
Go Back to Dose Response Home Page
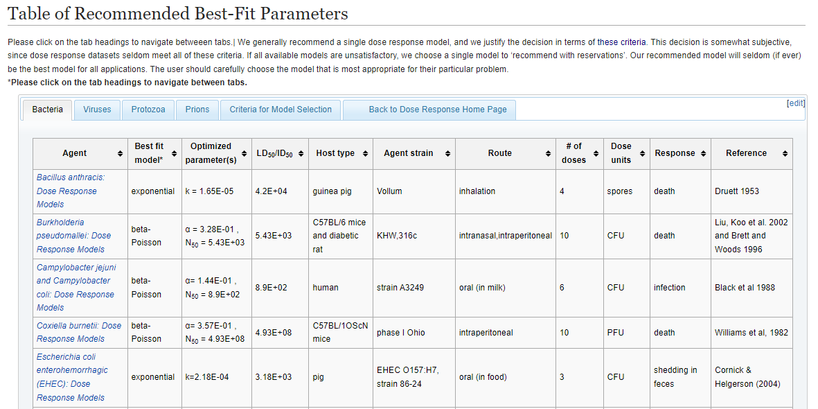click(437, 110)
